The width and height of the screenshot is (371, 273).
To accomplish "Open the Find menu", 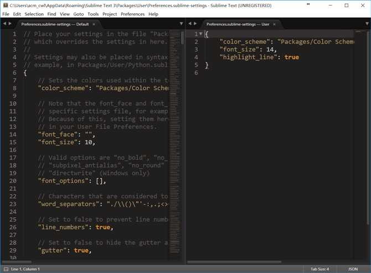I will click(x=51, y=14).
